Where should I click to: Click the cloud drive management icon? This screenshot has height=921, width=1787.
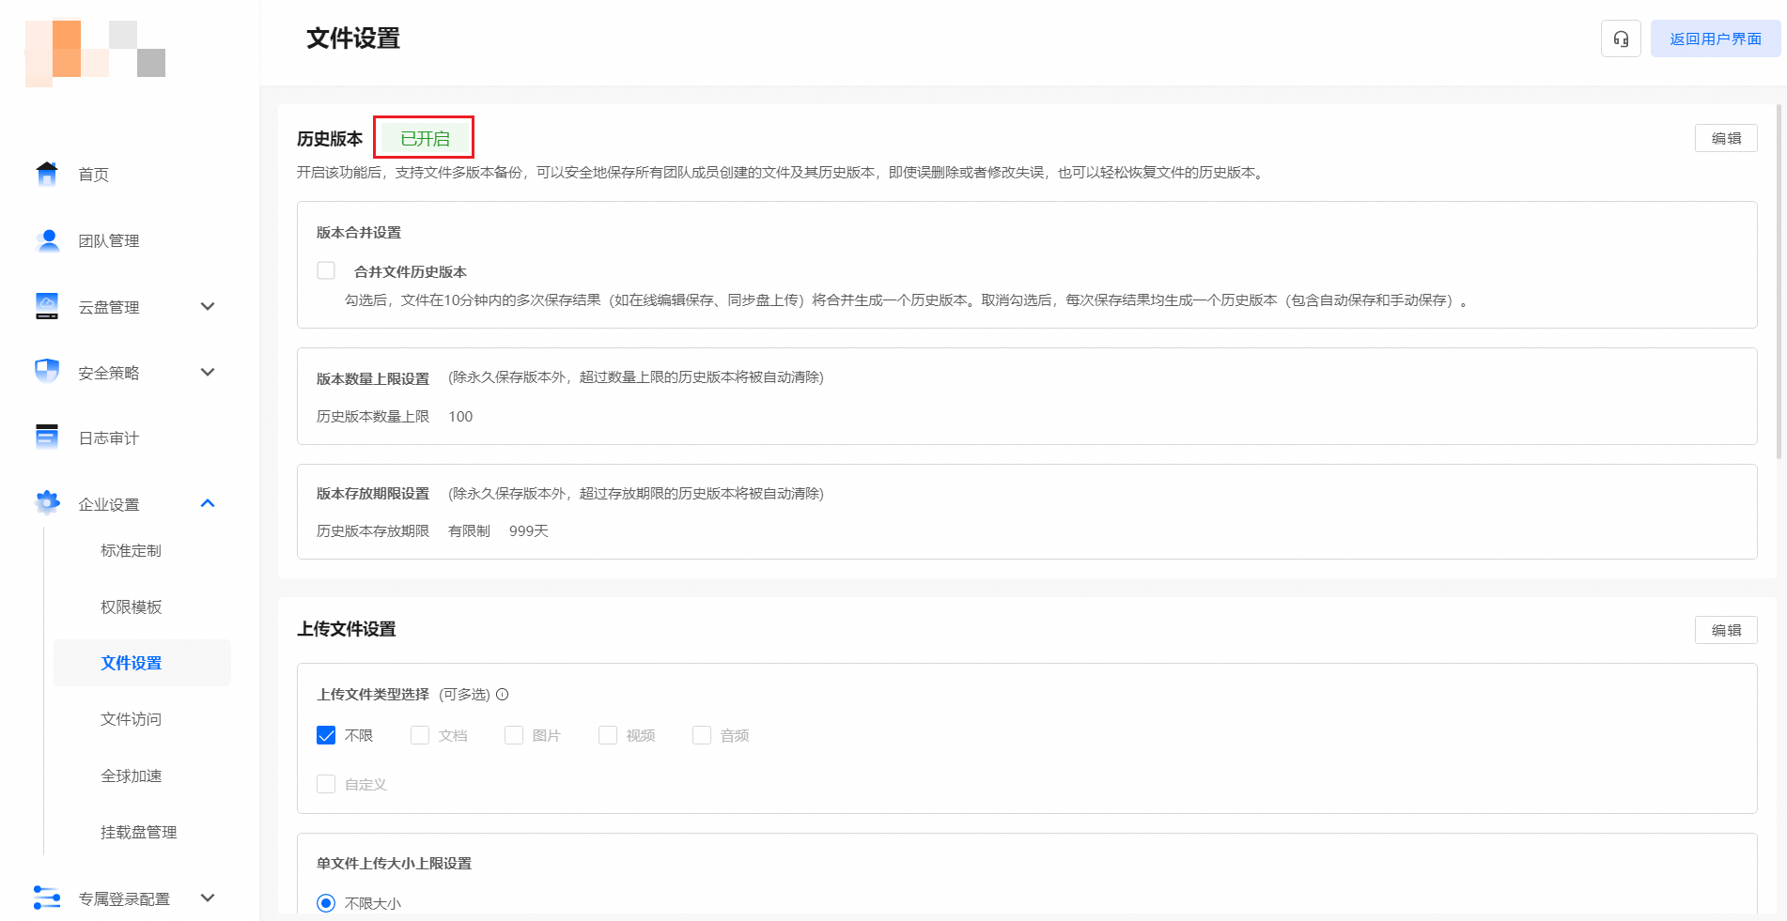point(46,306)
